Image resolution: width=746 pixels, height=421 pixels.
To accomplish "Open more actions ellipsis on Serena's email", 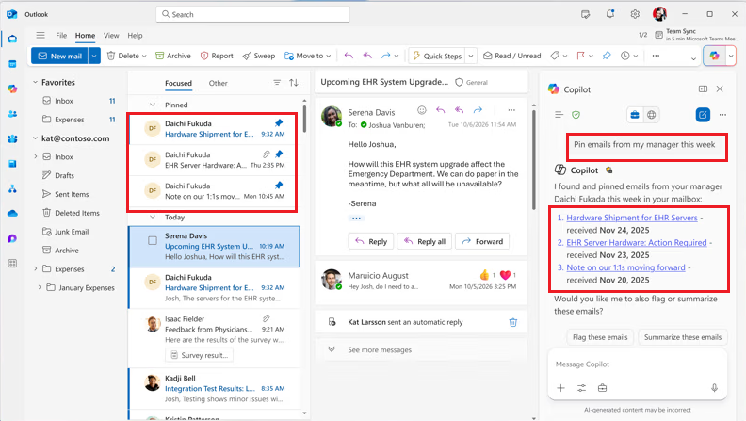I will pyautogui.click(x=511, y=110).
